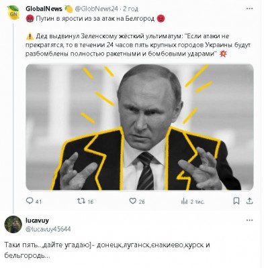The height and width of the screenshot is (268, 264).
Task: Open the lucavuy profile avatar
Action: [x=13, y=224]
